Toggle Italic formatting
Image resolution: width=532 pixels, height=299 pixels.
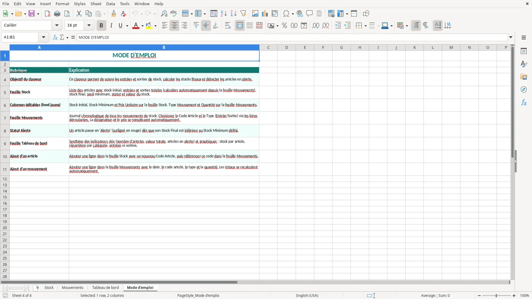pos(111,26)
